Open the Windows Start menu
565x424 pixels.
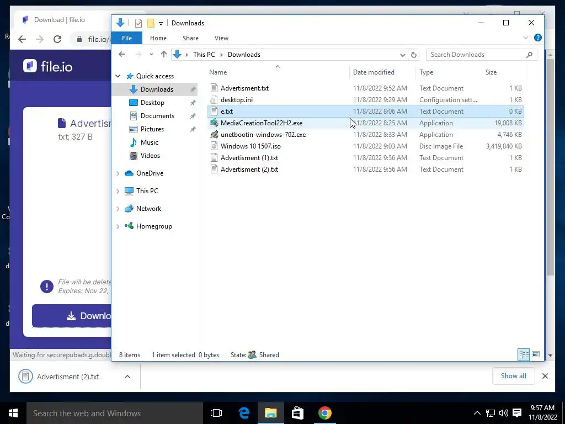(13, 413)
